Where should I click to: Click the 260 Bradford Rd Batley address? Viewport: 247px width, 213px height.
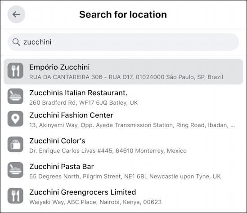(x=84, y=103)
